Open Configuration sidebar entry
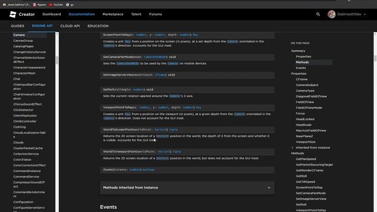Image resolution: width=377 pixels, height=212 pixels. pyautogui.click(x=24, y=202)
